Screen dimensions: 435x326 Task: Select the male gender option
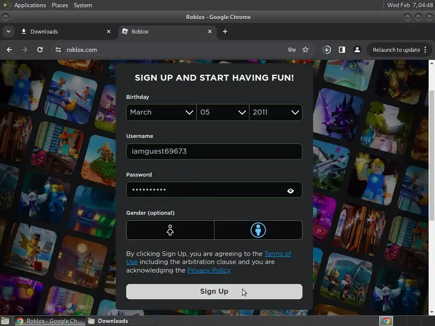click(x=258, y=230)
